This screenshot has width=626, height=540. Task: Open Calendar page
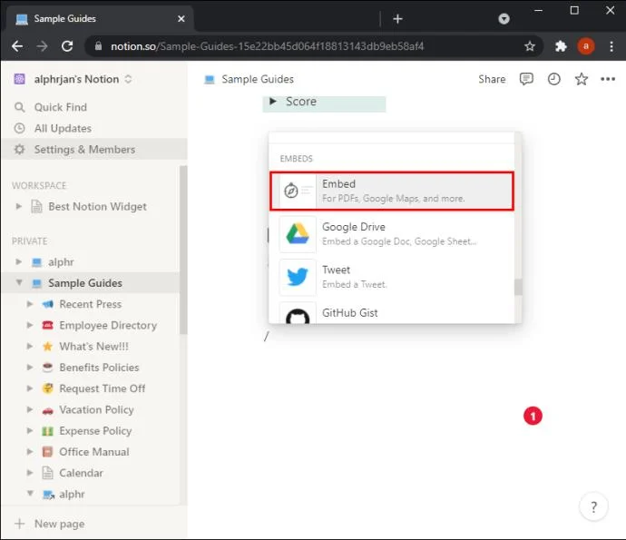pos(81,473)
